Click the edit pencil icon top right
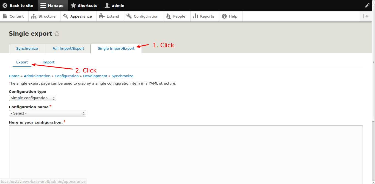 coord(367,5)
